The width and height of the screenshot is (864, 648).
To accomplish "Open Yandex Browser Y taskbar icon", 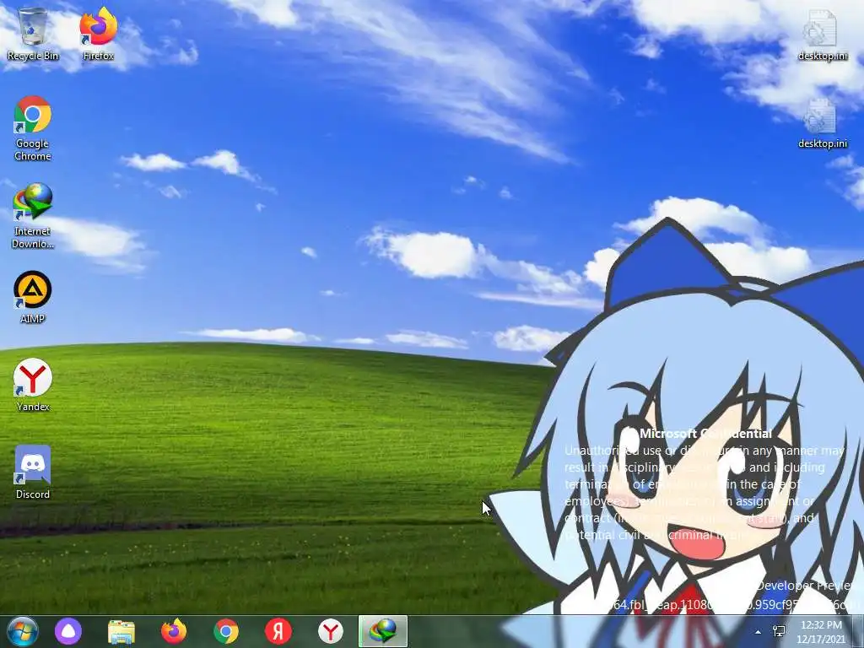I will tap(331, 631).
